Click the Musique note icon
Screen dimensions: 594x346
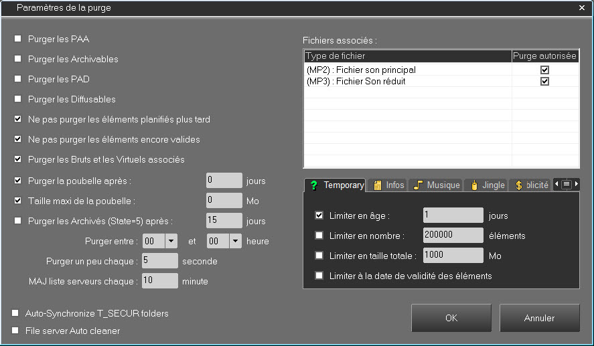[418, 185]
